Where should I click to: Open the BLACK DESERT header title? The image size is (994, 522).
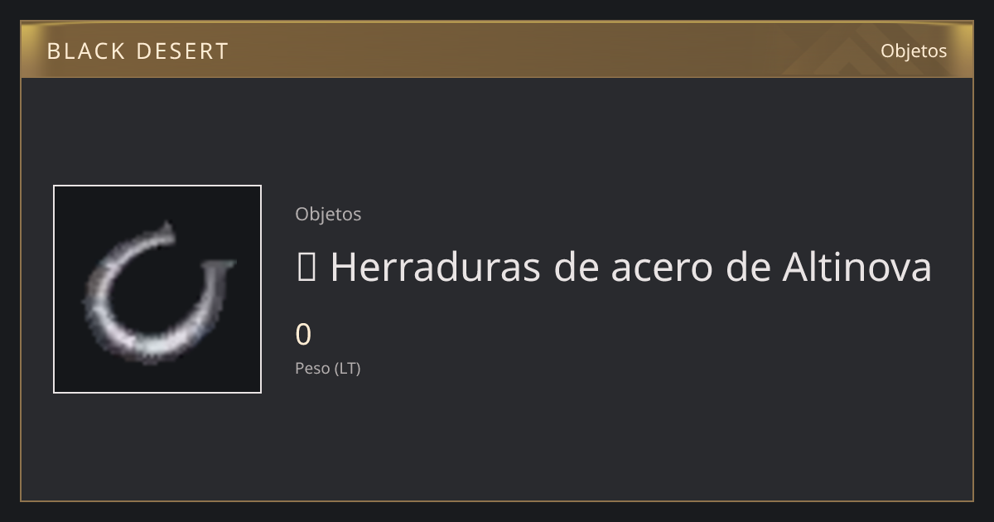click(138, 51)
